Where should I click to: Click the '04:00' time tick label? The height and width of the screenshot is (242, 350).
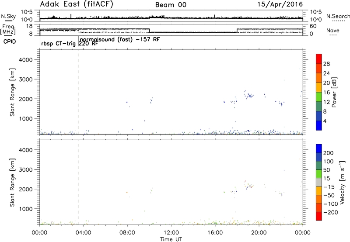tap(83, 233)
